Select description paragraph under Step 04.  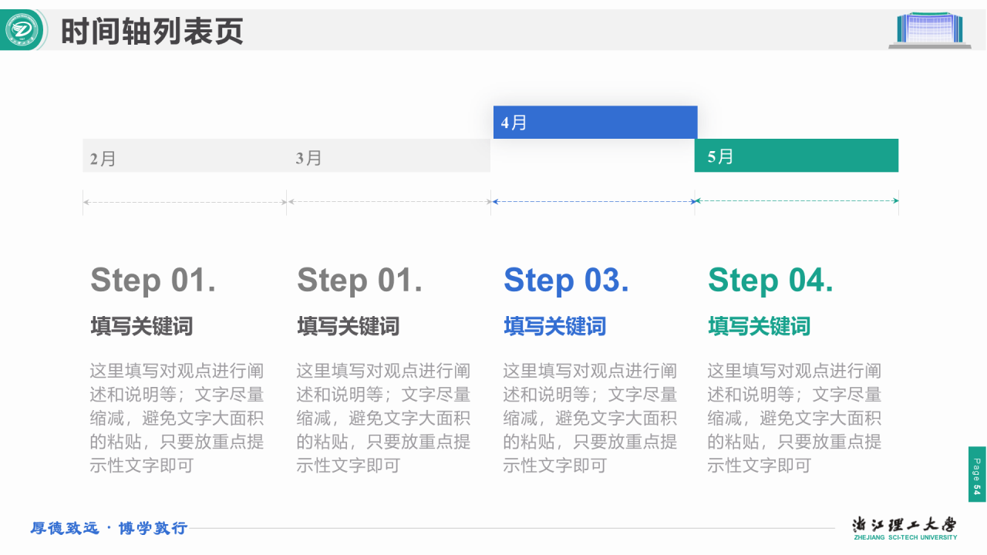[x=795, y=418]
